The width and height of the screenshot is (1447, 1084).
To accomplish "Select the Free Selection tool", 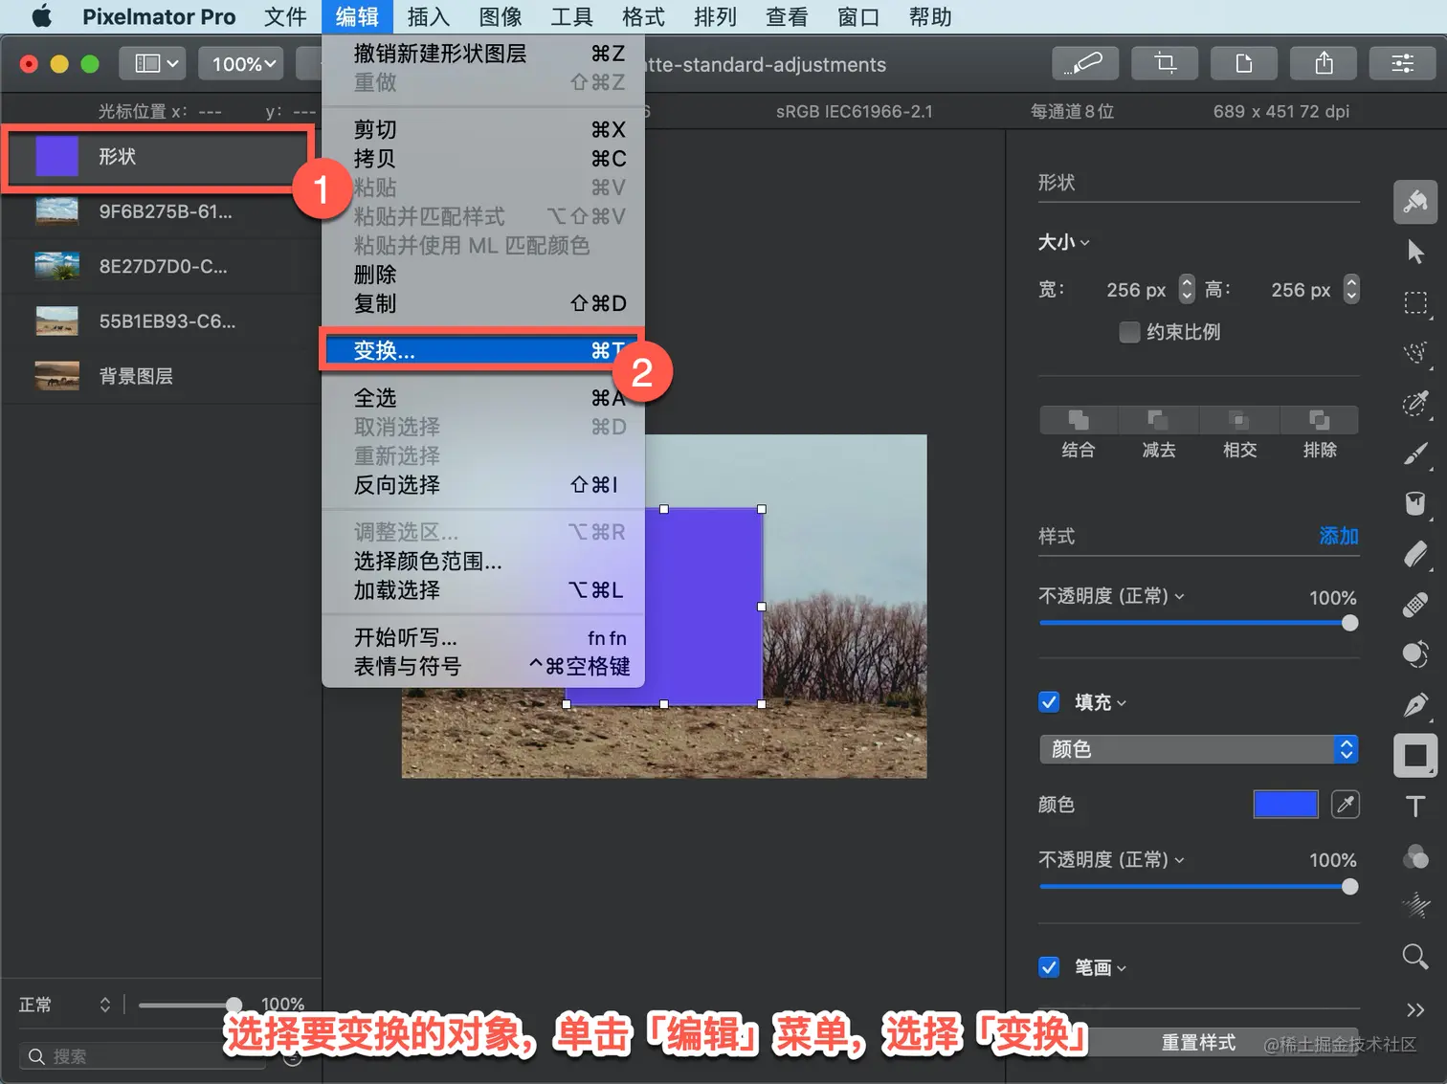I will click(1415, 353).
